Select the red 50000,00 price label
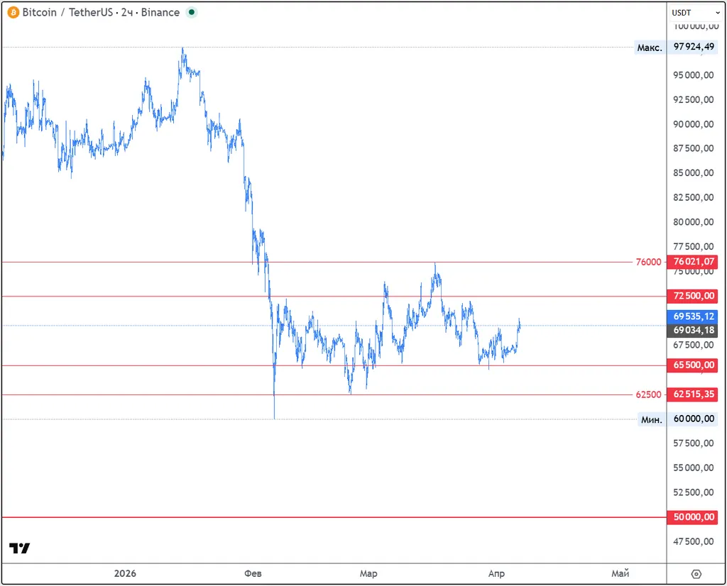 tap(694, 517)
